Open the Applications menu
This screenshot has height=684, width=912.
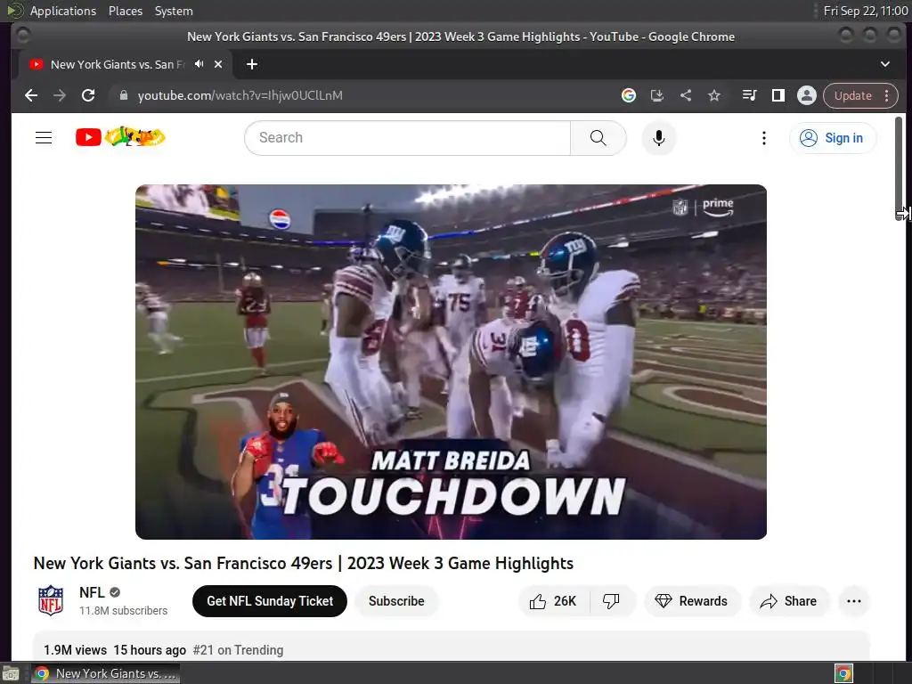pos(63,11)
